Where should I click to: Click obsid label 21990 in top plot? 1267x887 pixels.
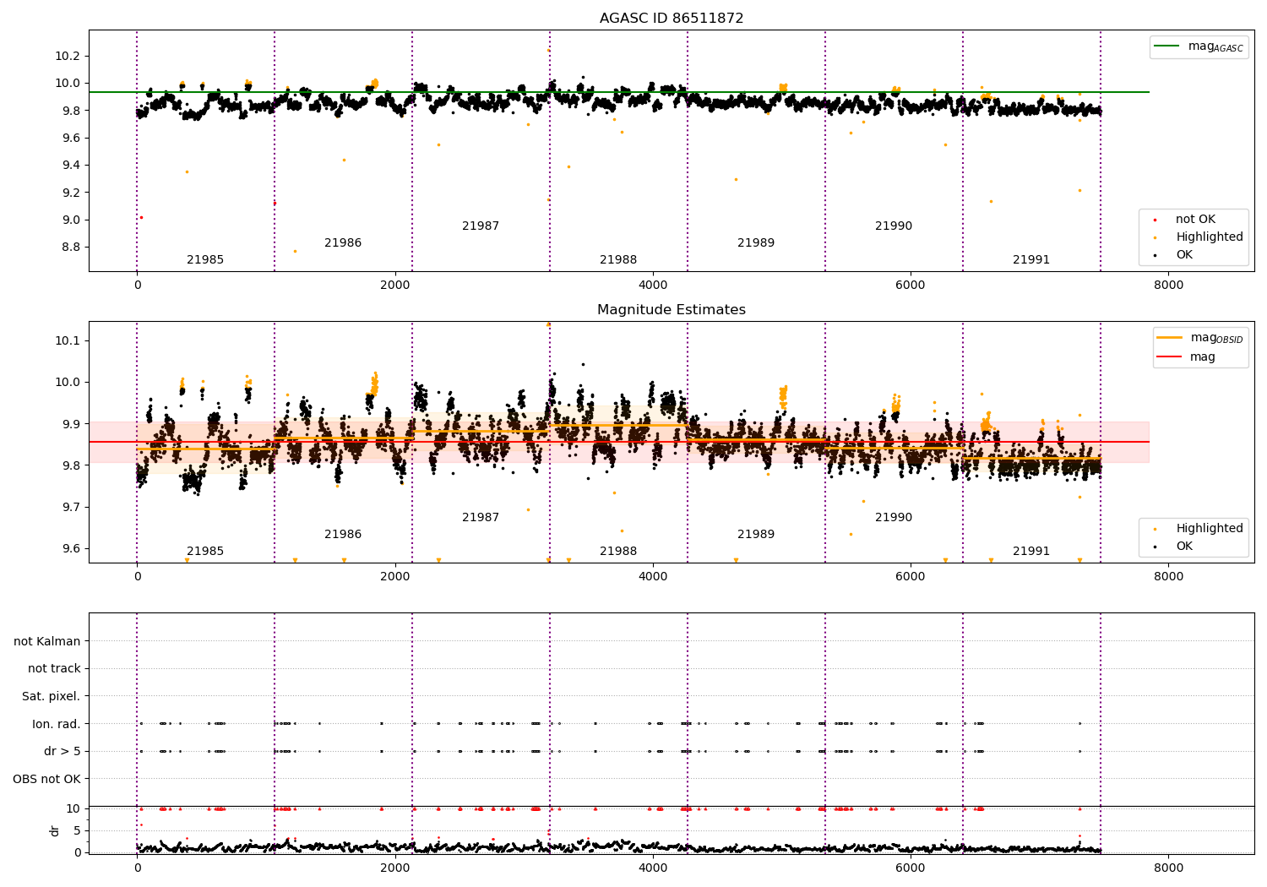pos(894,226)
